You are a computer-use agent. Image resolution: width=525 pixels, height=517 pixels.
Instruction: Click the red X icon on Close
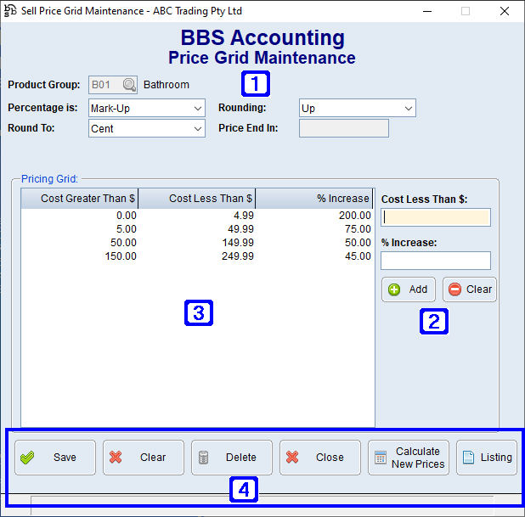[292, 457]
